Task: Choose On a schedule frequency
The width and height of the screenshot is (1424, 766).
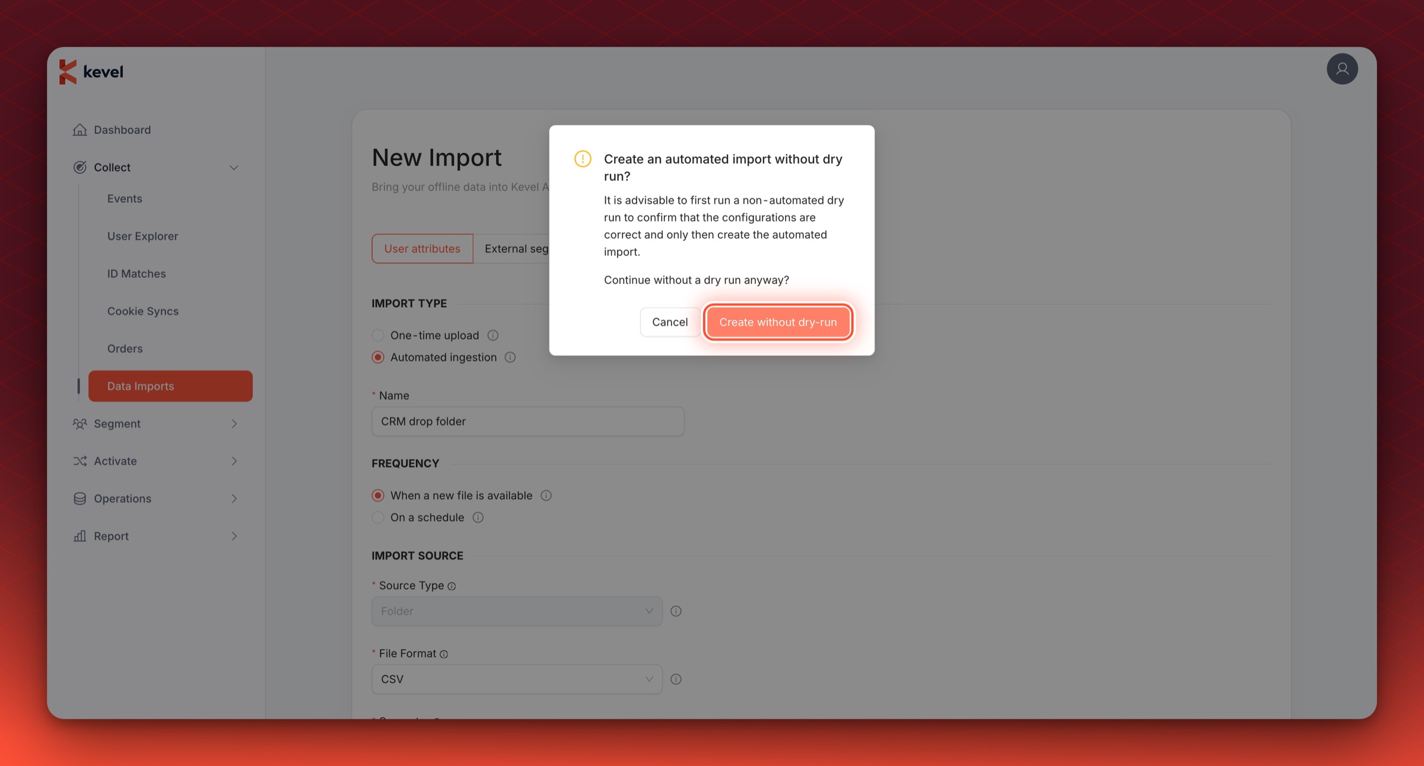Action: (378, 518)
